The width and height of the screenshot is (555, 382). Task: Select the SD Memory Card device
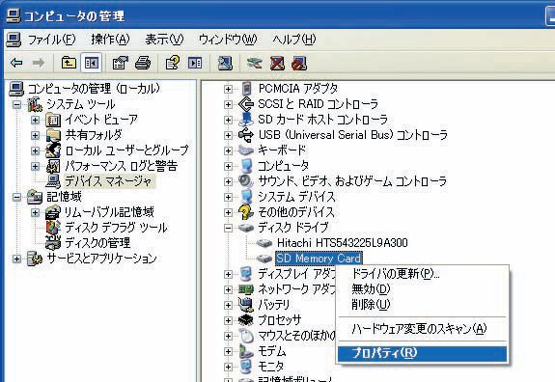click(x=319, y=259)
